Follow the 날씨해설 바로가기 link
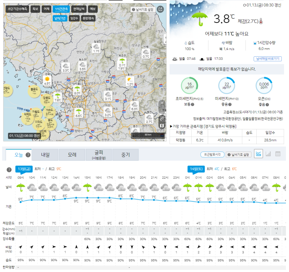289x272 pixels. click(x=268, y=59)
